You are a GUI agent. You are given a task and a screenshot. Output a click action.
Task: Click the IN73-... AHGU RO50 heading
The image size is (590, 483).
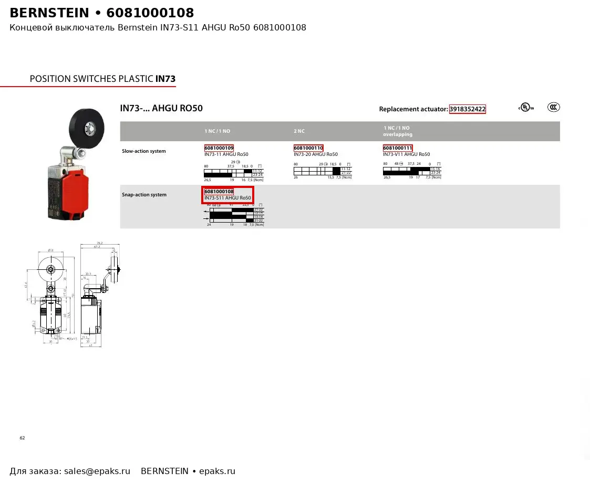161,108
